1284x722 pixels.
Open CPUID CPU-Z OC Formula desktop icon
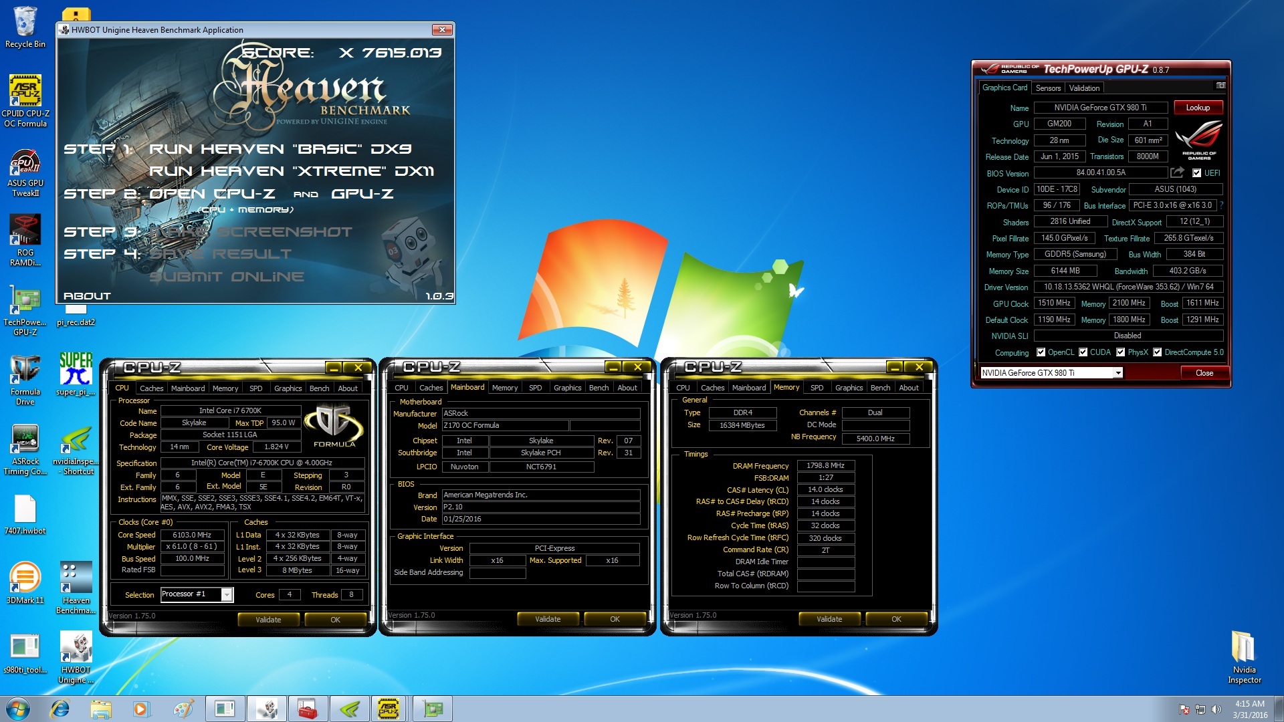point(25,100)
